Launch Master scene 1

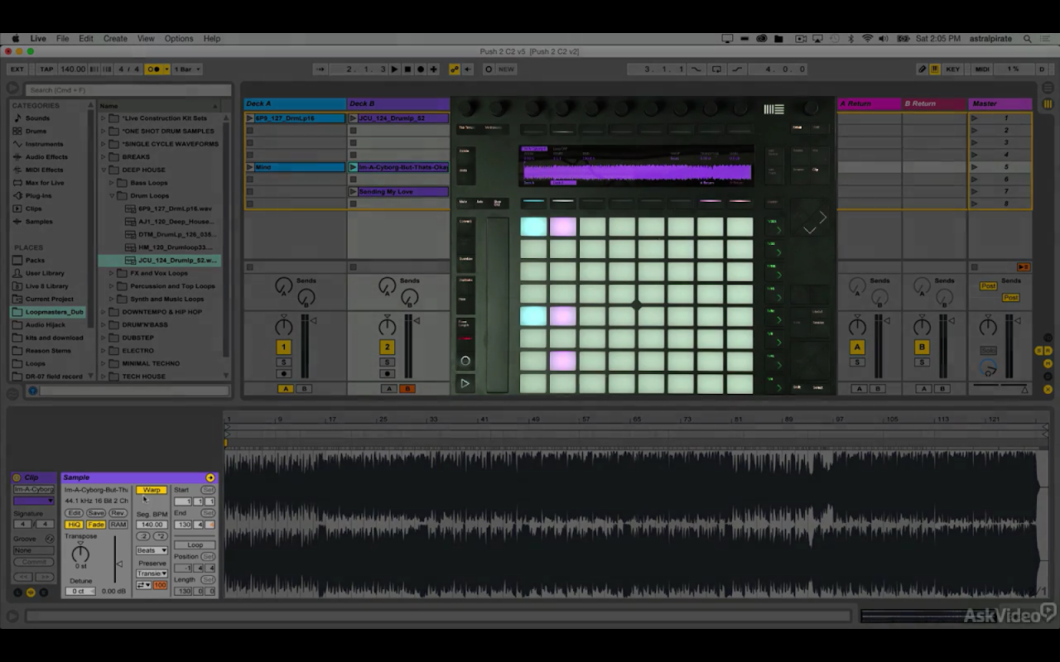pyautogui.click(x=975, y=118)
